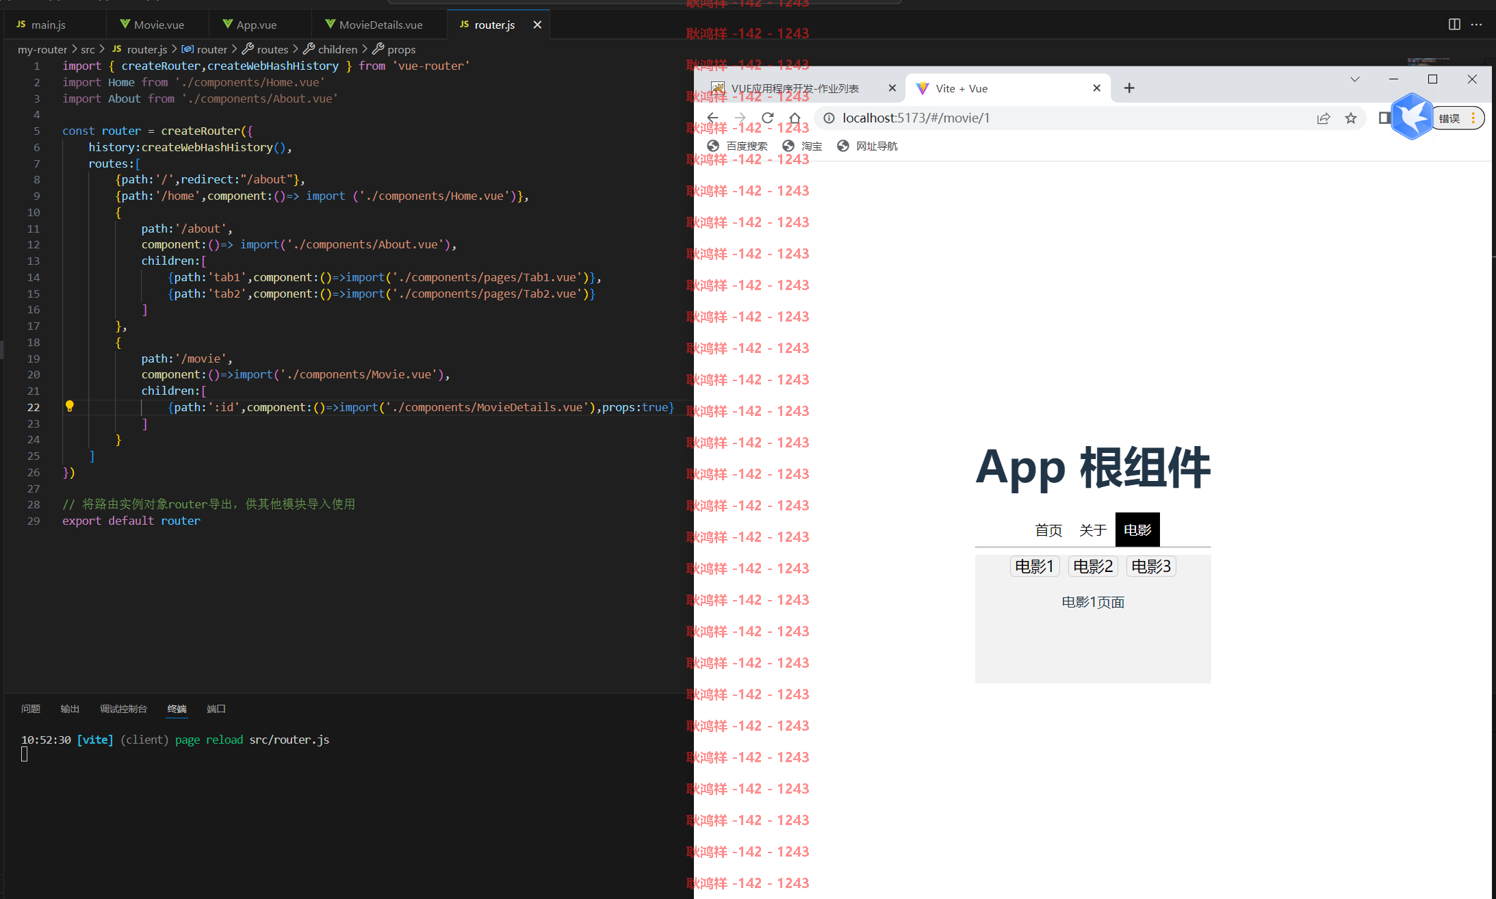View site information icon in address bar
Screen dimensions: 1496x899
829,118
